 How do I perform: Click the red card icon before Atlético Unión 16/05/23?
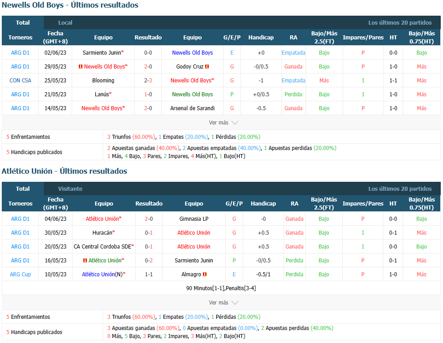click(x=85, y=261)
